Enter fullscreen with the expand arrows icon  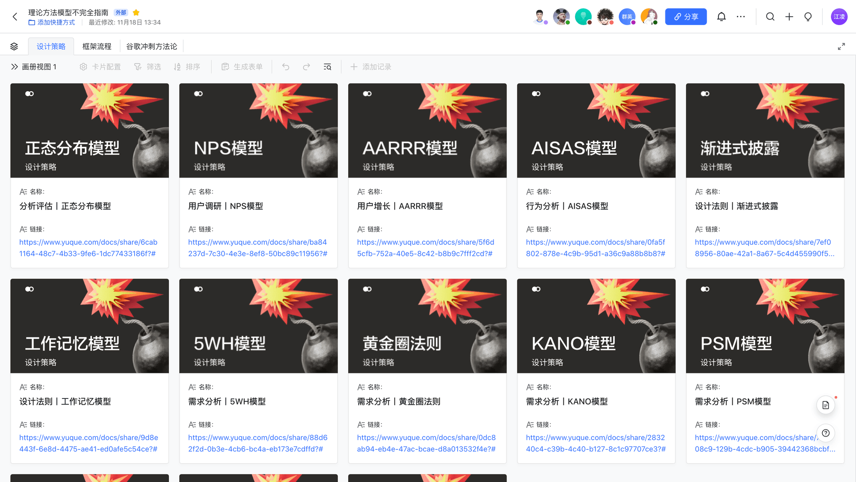coord(841,46)
